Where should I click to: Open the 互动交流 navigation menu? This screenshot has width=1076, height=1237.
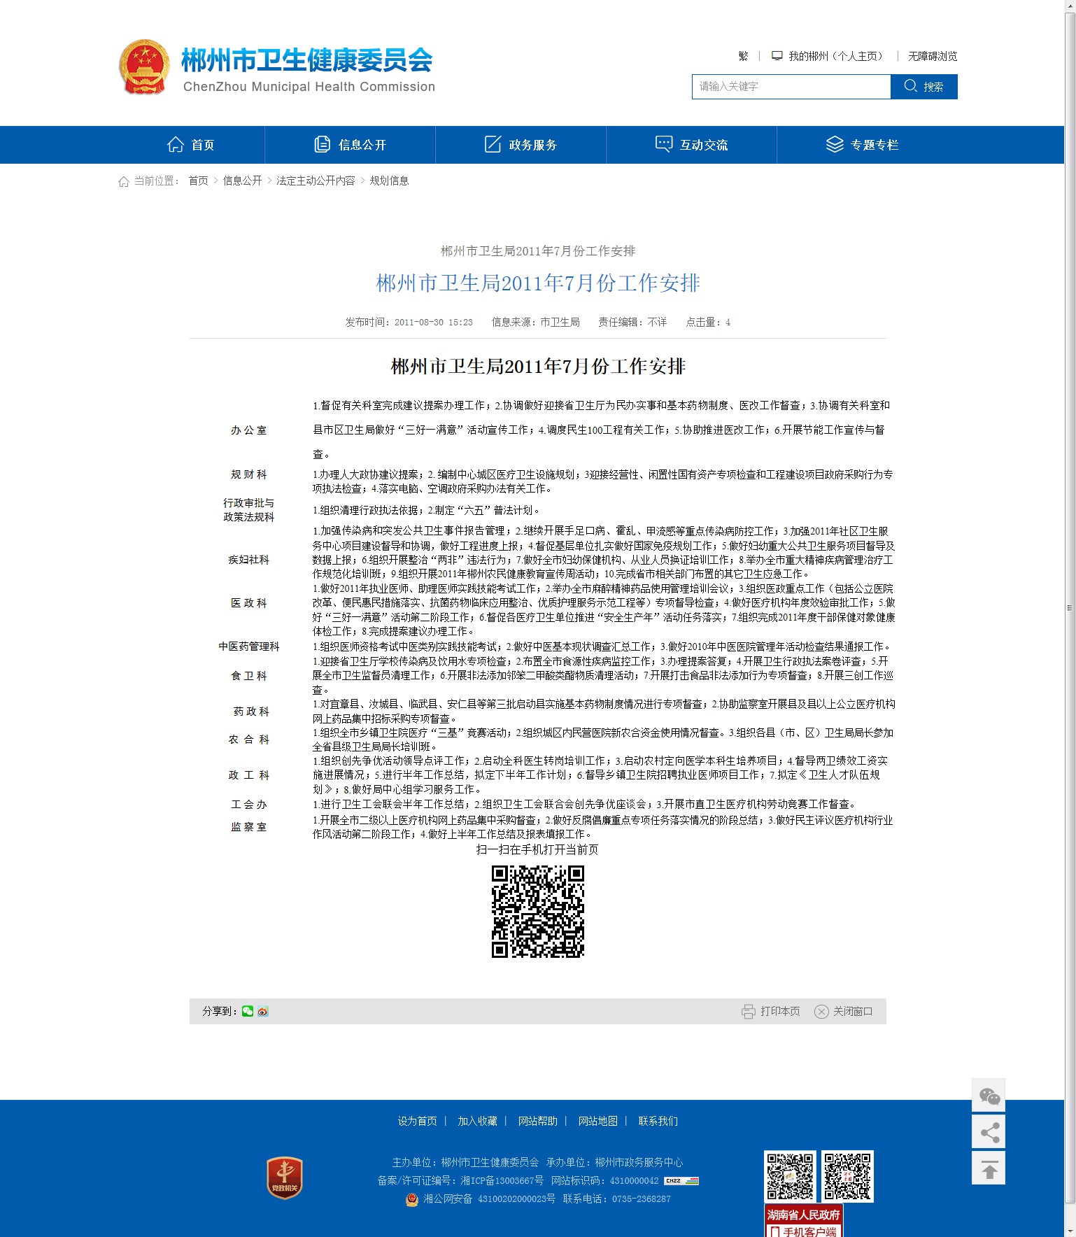tap(691, 145)
